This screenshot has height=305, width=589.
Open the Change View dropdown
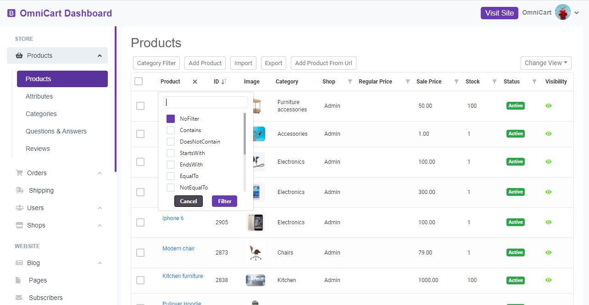point(545,63)
